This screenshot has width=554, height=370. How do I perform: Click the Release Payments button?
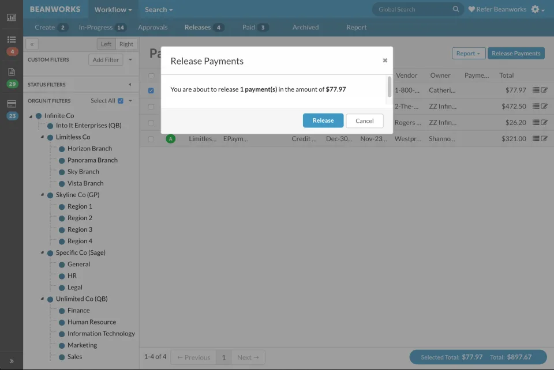(x=516, y=53)
